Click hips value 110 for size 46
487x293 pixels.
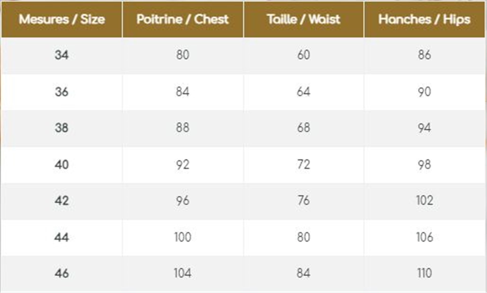click(424, 273)
